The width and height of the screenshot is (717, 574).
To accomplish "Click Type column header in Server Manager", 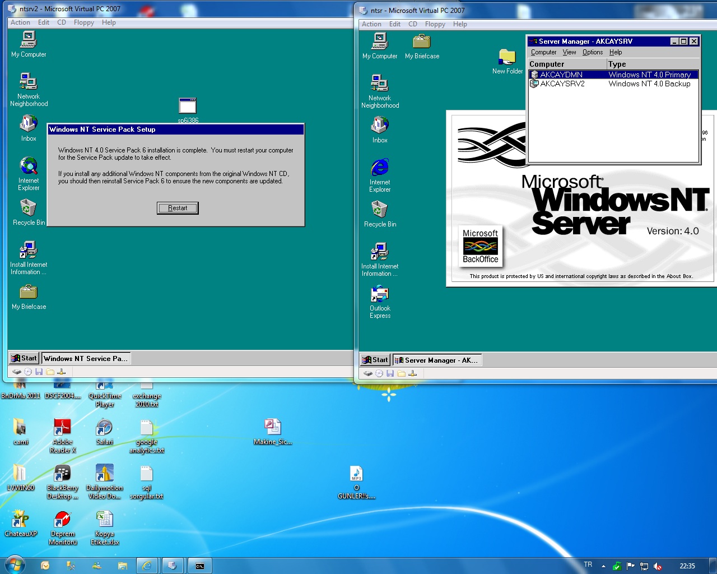I will pos(653,64).
